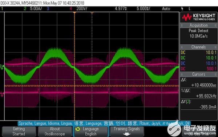Click the Keysight Technologies logo
Image resolution: width=218 pixels, height=137 pixels.
(x=198, y=17)
